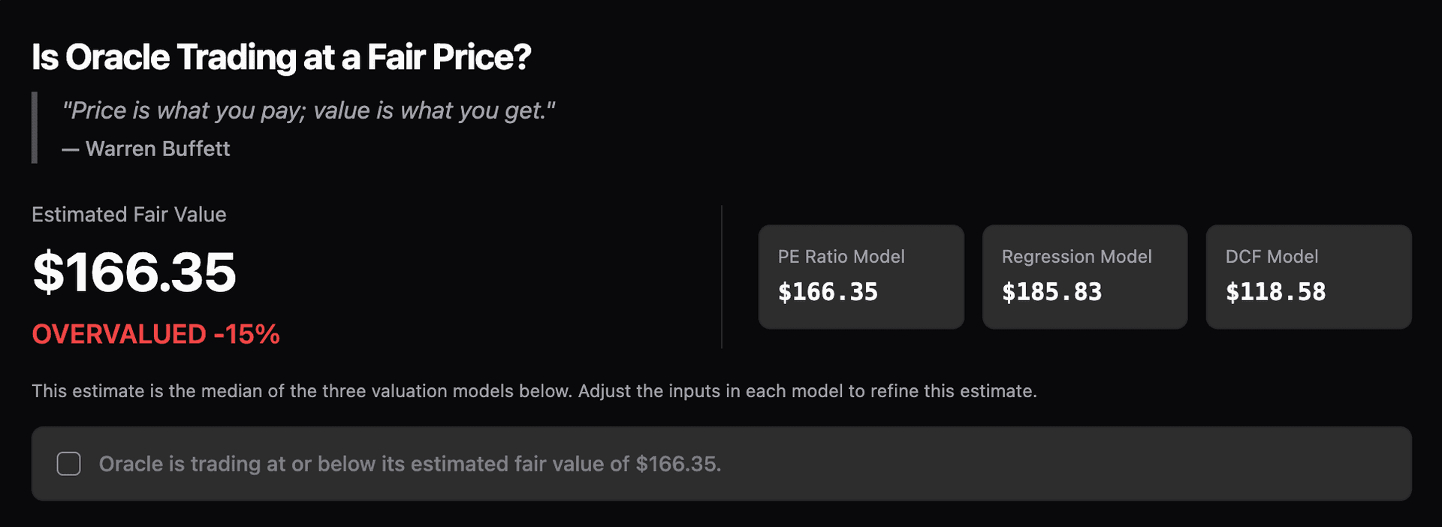
Task: Click the "Oracle is trading at or below" checkbox label
Action: click(410, 464)
